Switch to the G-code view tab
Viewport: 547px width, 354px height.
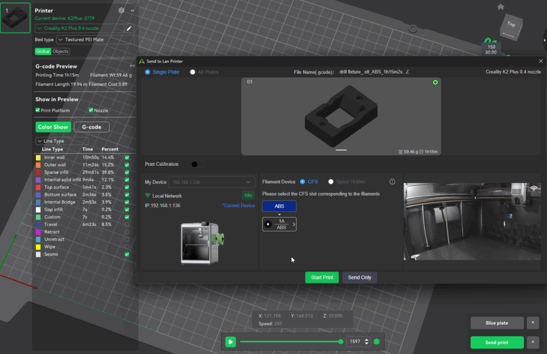(x=91, y=127)
